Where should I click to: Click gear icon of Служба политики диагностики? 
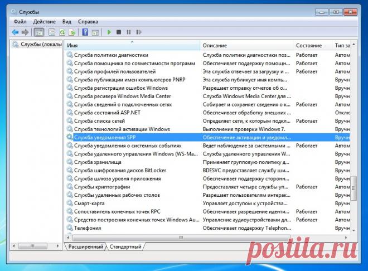70,55
